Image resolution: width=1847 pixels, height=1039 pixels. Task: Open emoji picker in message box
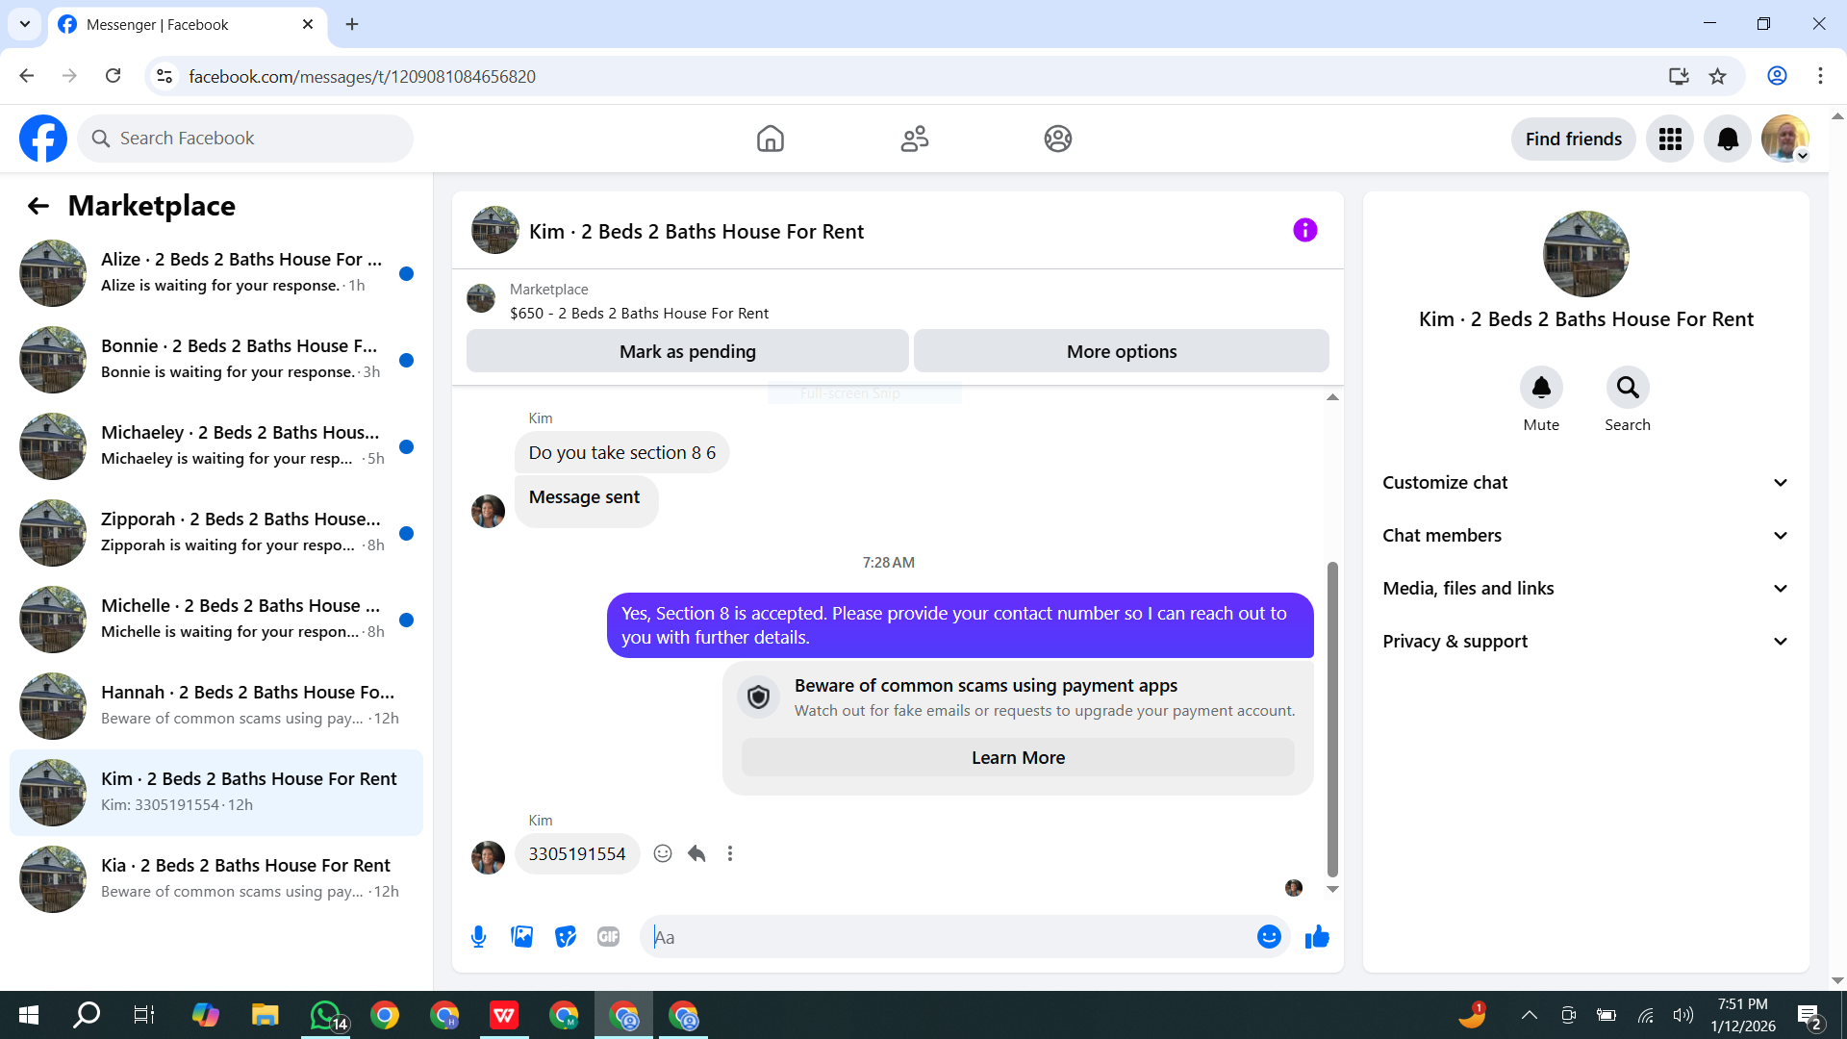coord(1269,937)
